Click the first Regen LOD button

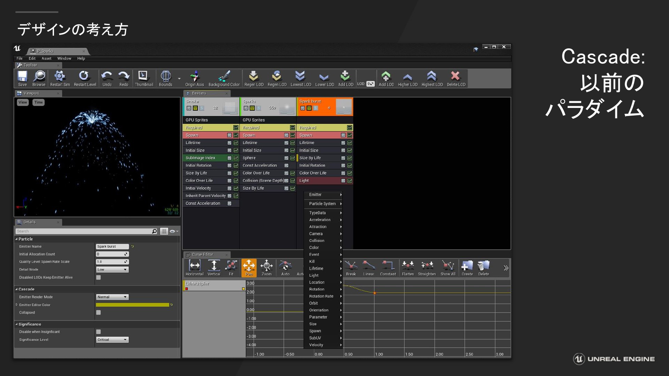pyautogui.click(x=254, y=78)
